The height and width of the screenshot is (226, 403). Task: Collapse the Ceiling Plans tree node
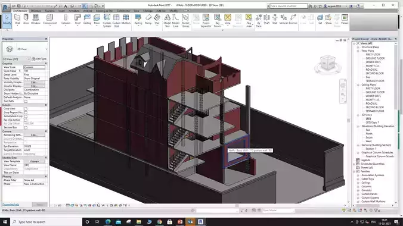click(x=358, y=84)
